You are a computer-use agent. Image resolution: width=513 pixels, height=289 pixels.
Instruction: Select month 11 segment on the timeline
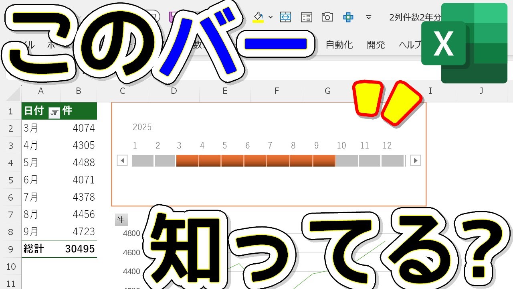370,161
